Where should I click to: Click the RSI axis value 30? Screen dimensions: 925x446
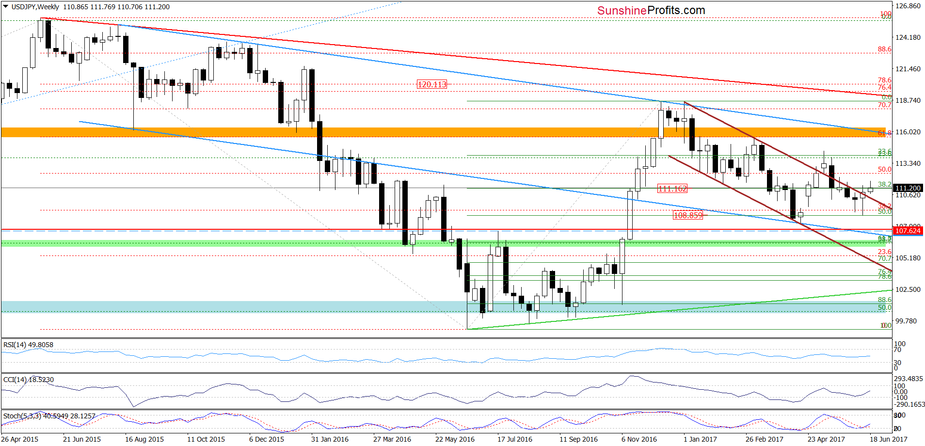[897, 363]
